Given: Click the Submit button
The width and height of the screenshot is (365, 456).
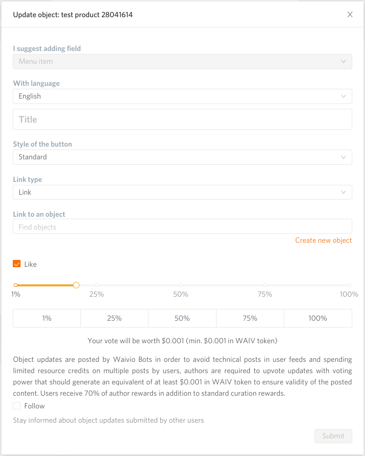Looking at the screenshot, I should [x=333, y=436].
